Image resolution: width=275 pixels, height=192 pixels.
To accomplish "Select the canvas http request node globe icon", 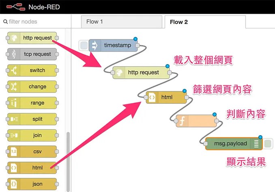I will (x=119, y=73).
